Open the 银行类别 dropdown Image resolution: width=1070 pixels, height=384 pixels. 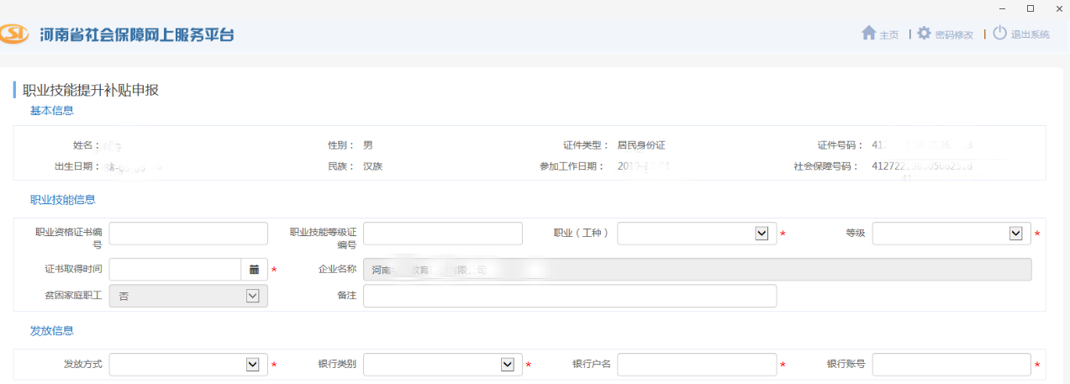point(507,365)
